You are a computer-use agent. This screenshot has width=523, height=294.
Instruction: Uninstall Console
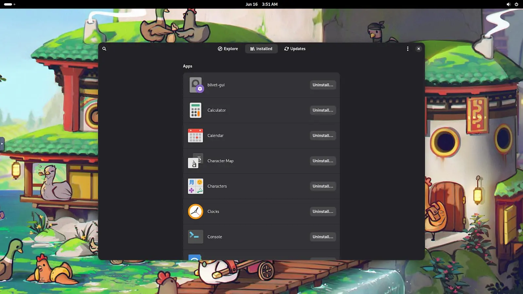(x=323, y=237)
